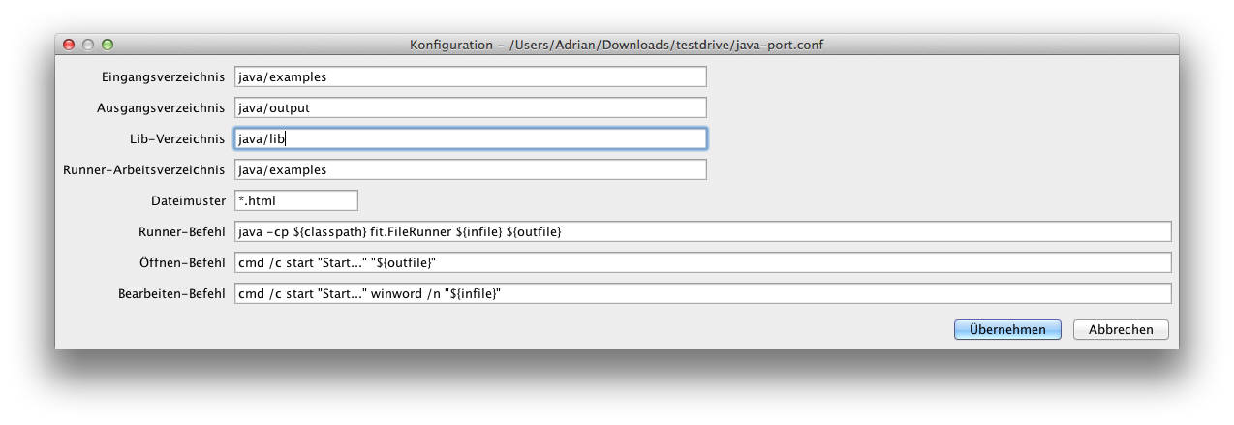This screenshot has height=425, width=1234.
Task: Click the Runner-Arbeitsverzeichnis input field
Action: pyautogui.click(x=471, y=169)
